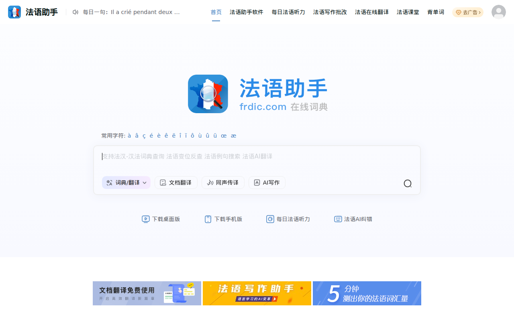Click document icon in 文档翻译 button
514x321 pixels.
tap(163, 183)
